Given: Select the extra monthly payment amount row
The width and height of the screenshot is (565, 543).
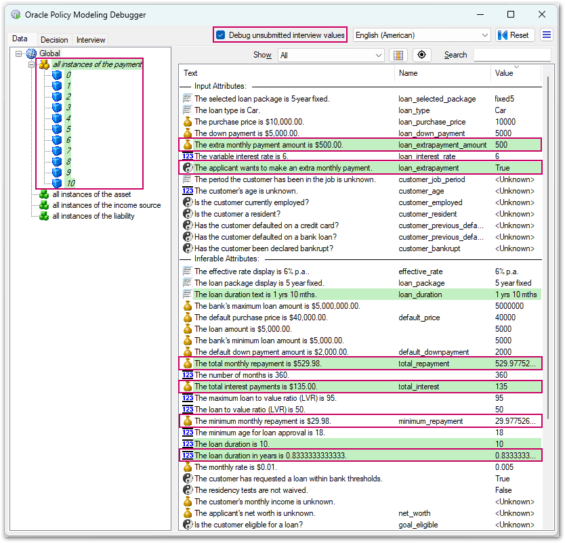Looking at the screenshot, I should click(x=360, y=145).
